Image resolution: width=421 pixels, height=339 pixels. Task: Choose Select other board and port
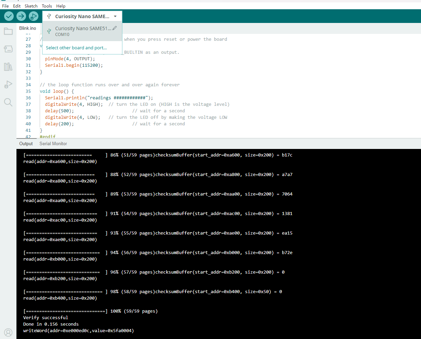76,48
